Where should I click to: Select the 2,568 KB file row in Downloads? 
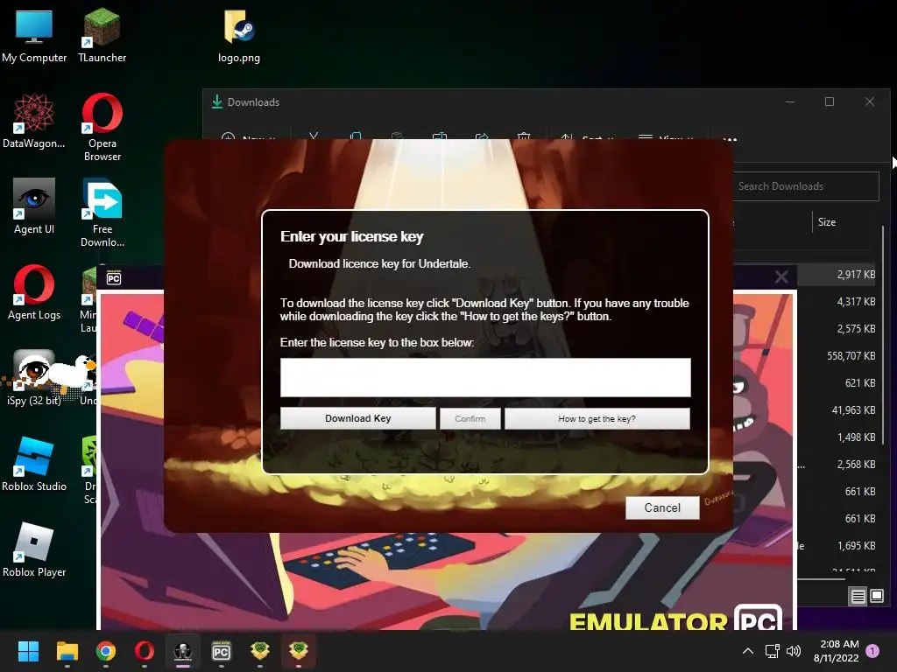coord(837,465)
